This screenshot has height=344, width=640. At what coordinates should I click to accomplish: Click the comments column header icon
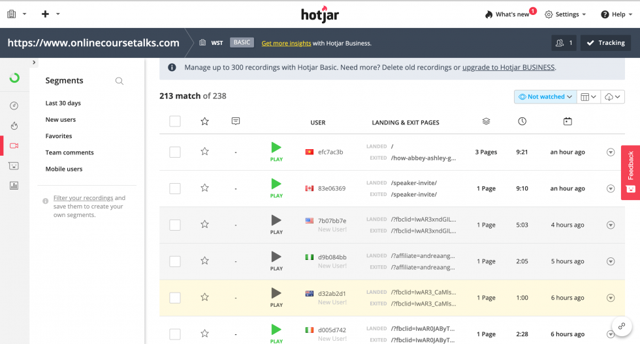236,121
